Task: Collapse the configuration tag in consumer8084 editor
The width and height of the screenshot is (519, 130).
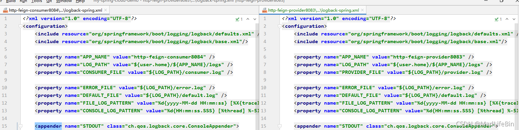Action: pyautogui.click(x=20, y=26)
